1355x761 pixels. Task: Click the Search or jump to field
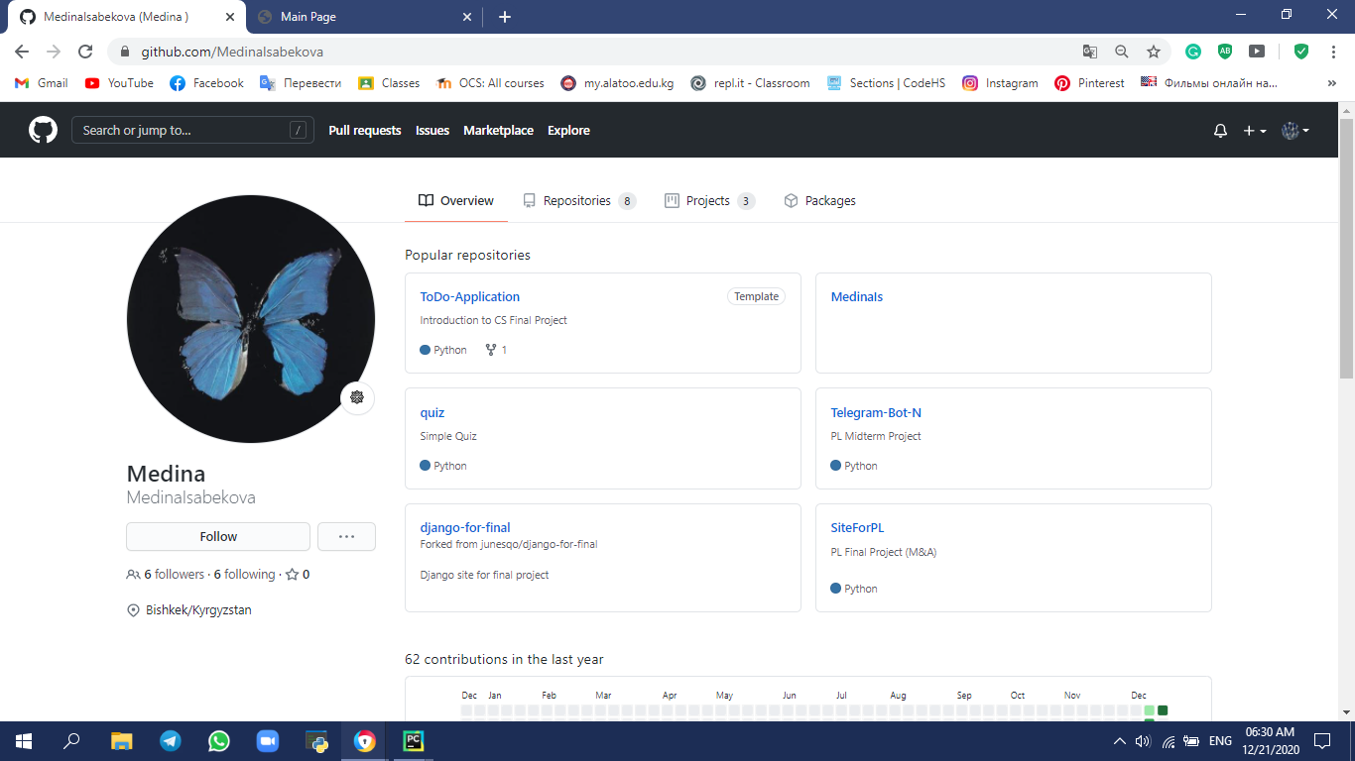click(192, 130)
